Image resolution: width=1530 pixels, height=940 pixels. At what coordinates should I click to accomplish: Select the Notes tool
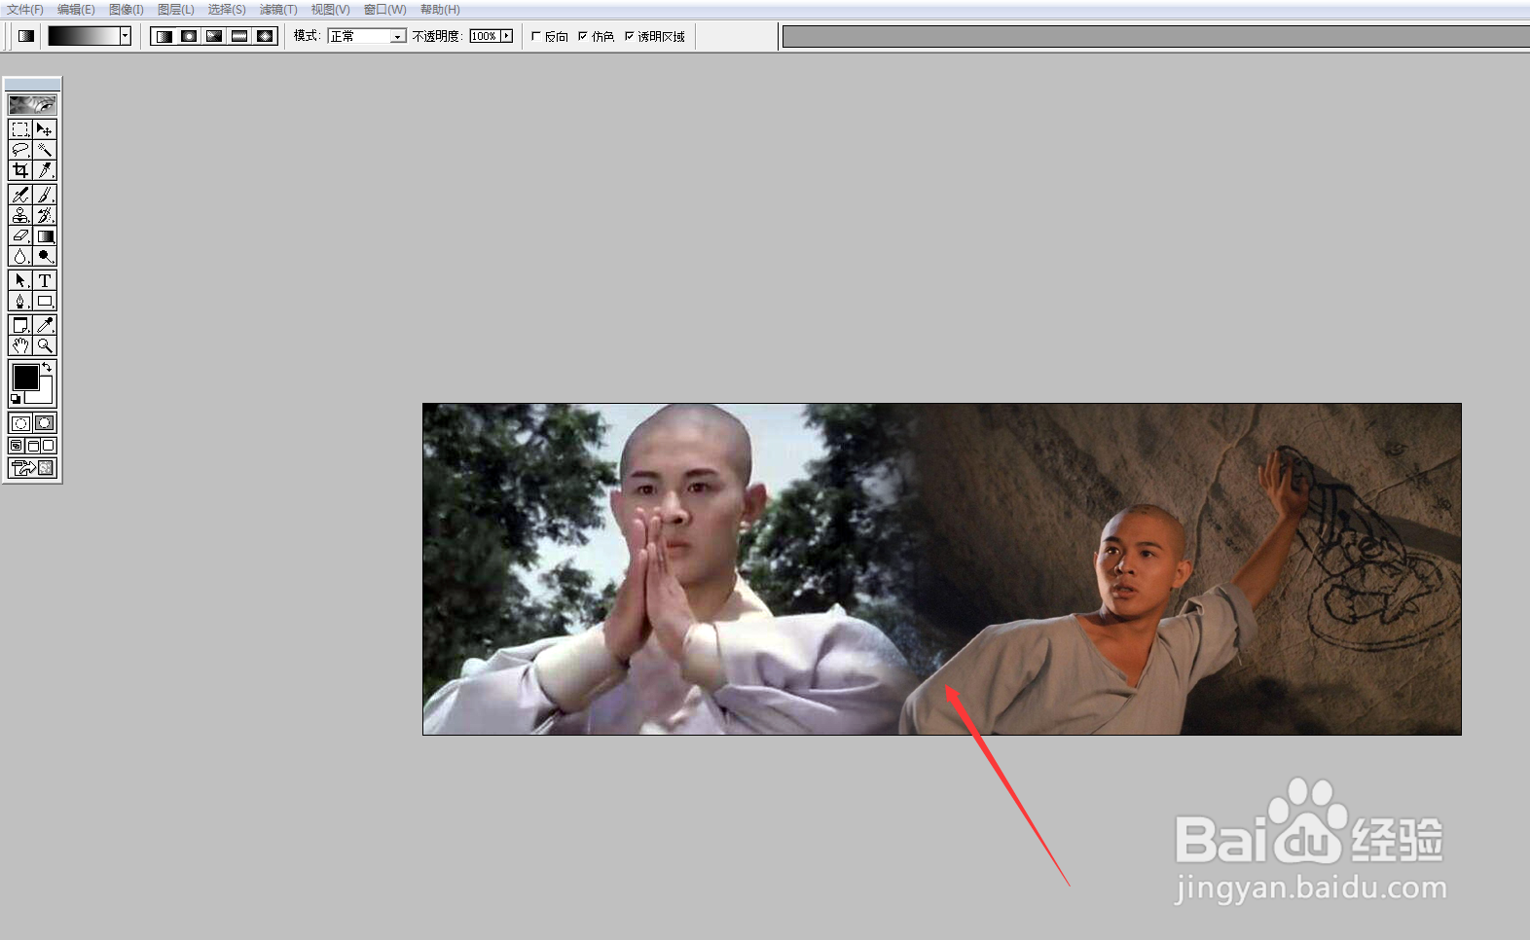tap(20, 325)
